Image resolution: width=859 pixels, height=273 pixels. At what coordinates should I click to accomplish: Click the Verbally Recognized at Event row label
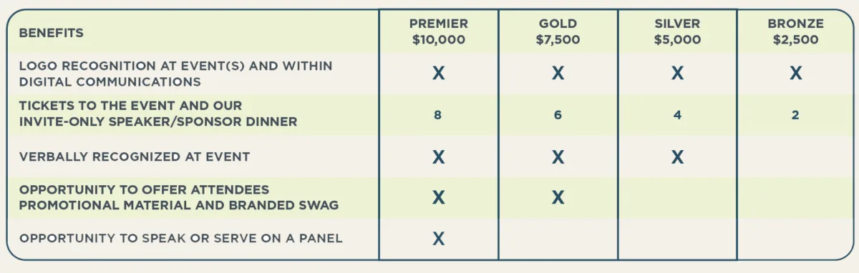[x=135, y=157]
